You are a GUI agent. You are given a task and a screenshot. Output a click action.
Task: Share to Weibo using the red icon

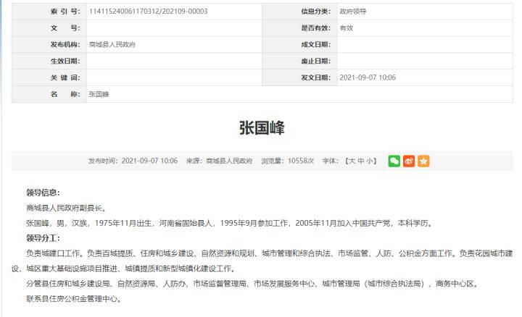click(409, 161)
